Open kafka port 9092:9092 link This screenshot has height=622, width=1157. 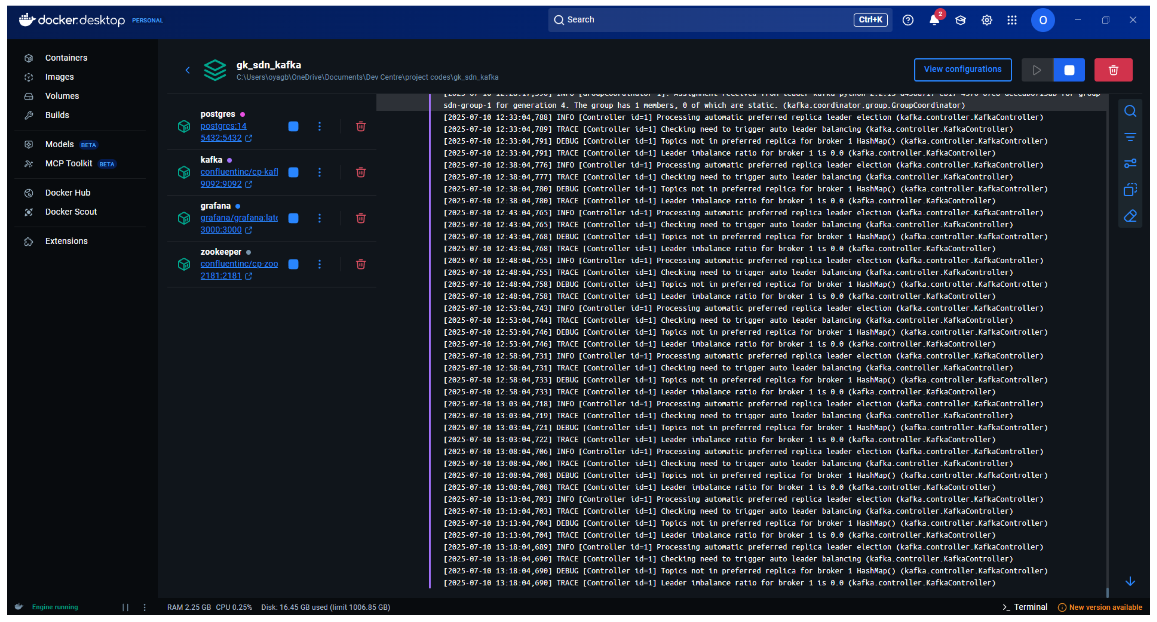pos(226,184)
